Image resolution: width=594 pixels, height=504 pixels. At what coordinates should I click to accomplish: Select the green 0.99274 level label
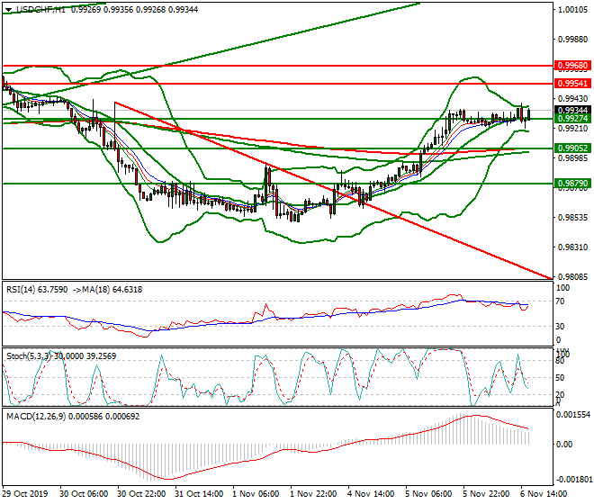point(572,119)
